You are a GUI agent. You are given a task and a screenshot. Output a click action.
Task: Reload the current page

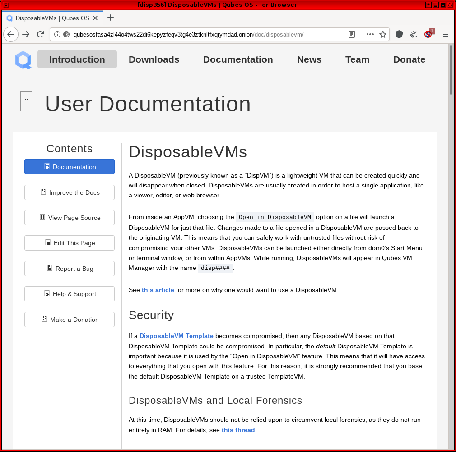pos(41,34)
